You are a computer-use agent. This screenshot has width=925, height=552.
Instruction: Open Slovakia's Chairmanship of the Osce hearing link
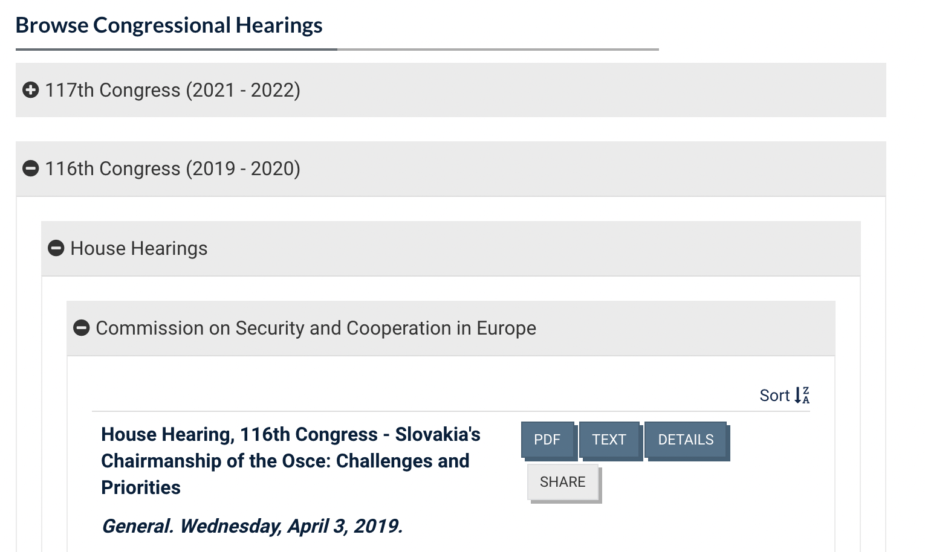coord(290,461)
